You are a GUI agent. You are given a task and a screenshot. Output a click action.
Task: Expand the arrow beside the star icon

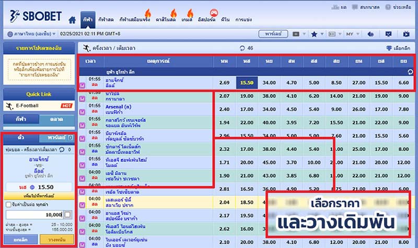(322, 34)
